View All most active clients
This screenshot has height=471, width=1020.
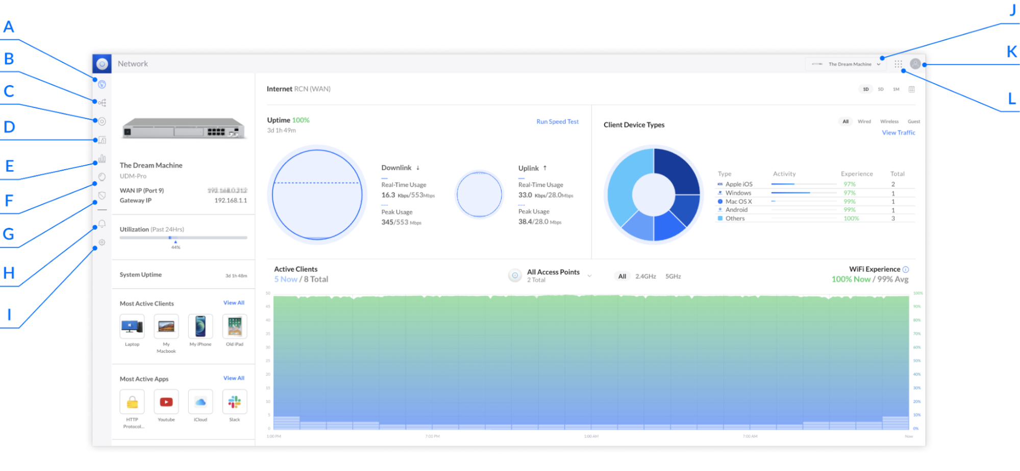click(x=234, y=302)
